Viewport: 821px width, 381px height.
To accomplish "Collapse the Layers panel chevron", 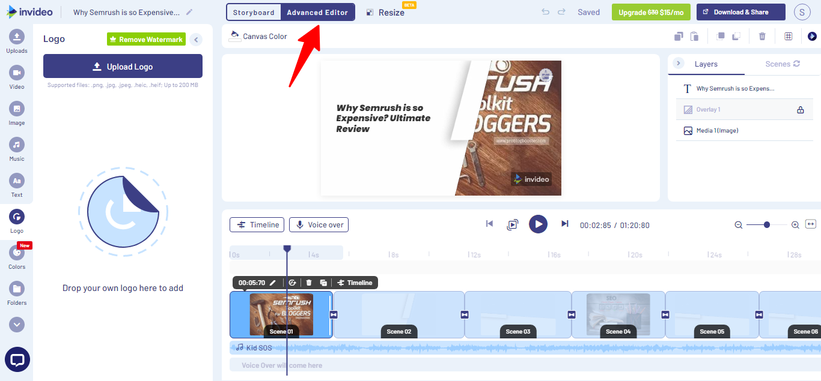I will [679, 63].
